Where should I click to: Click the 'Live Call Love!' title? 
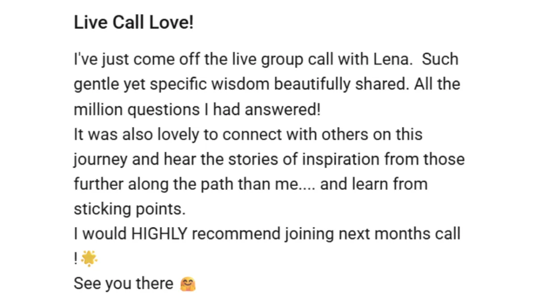134,23
